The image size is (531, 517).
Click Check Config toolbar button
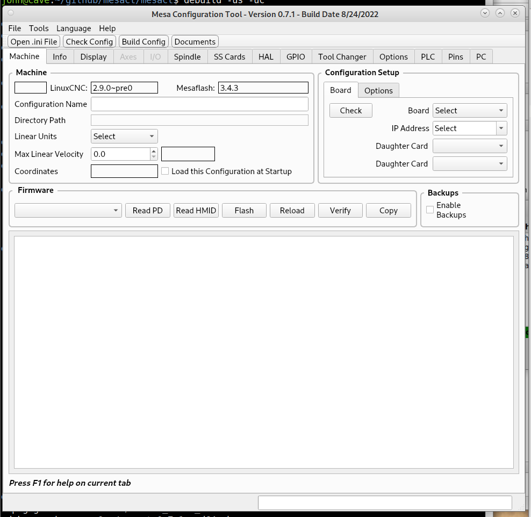pos(89,41)
